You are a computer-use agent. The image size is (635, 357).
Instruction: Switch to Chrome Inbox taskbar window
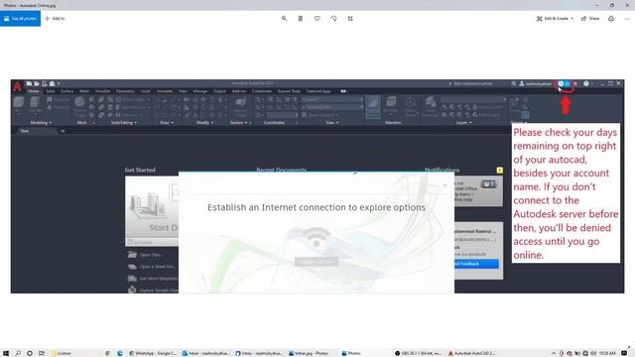pos(259,353)
